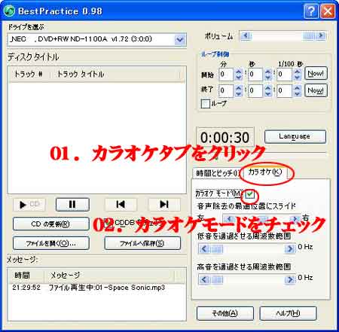Screen dimensions: 339x332
Task: Click the ファイルへ保存(S) button
Action: click(x=142, y=243)
